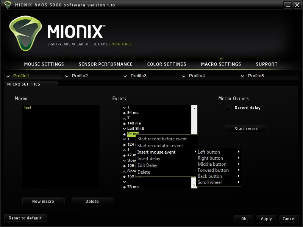Viewport: 303px width, 227px height.
Task: Expand the Profile5 dropdown arrow
Action: (x=242, y=76)
